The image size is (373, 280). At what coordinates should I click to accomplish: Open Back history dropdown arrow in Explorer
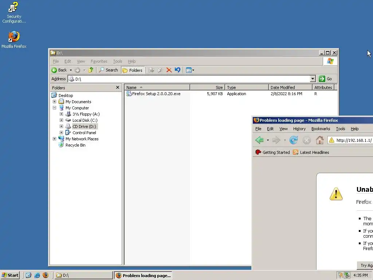pyautogui.click(x=71, y=70)
